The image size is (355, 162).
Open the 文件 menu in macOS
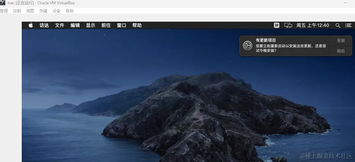click(60, 26)
